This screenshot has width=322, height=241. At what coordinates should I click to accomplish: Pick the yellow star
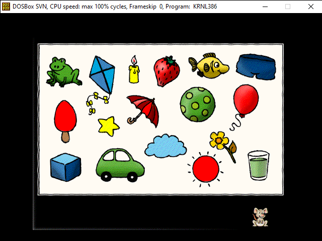click(109, 127)
